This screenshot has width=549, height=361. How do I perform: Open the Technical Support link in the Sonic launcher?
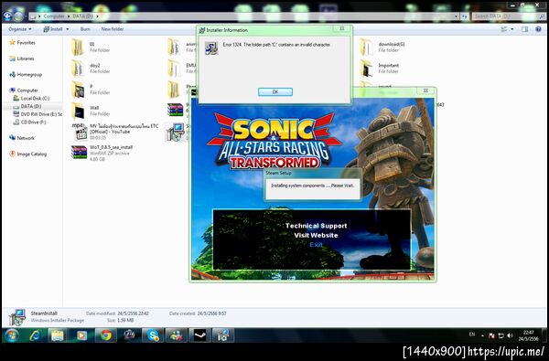point(317,226)
